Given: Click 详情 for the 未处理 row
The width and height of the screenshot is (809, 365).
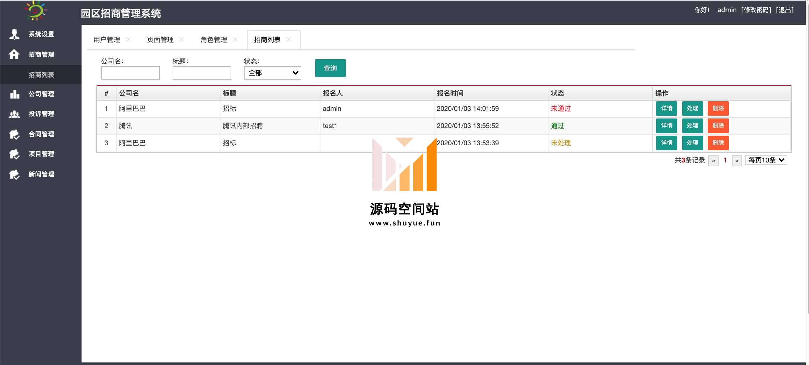Looking at the screenshot, I should coord(666,143).
